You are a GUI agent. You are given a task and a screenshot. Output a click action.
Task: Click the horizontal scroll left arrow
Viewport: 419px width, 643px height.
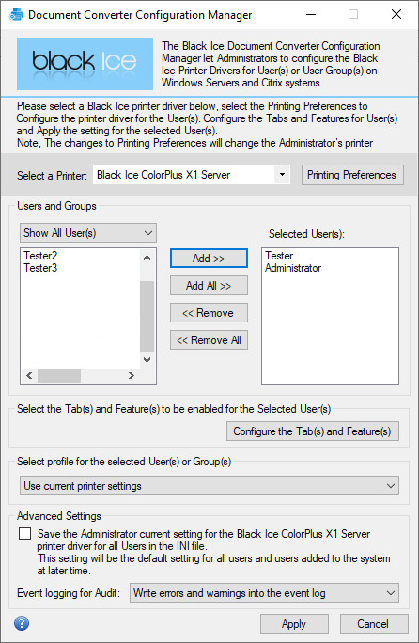tap(29, 375)
